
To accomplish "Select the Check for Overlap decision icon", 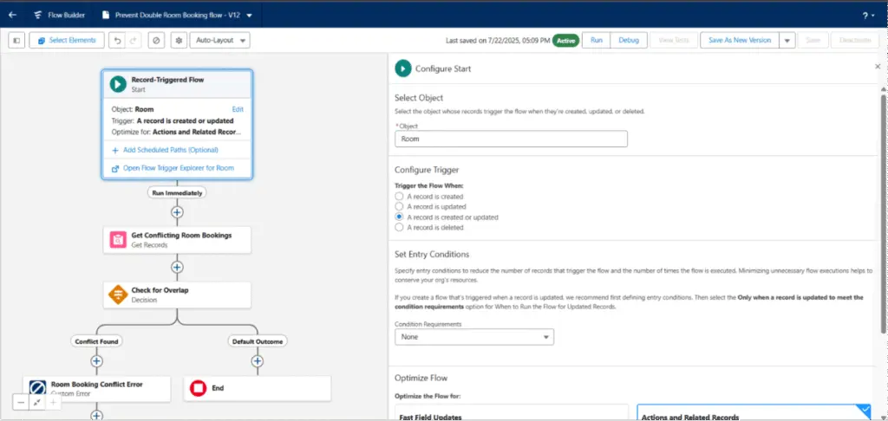I will tap(118, 295).
